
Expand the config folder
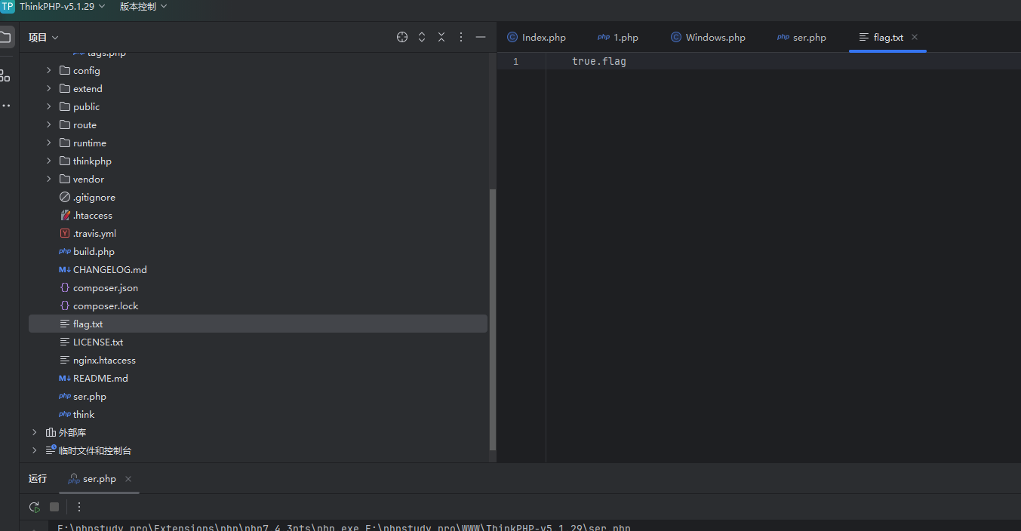pyautogui.click(x=49, y=70)
